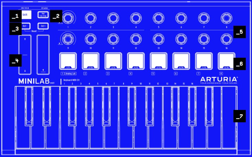Screen dimensions: 252x157
Task: Hit the pad labeled 7/15
Action: (x=204, y=61)
